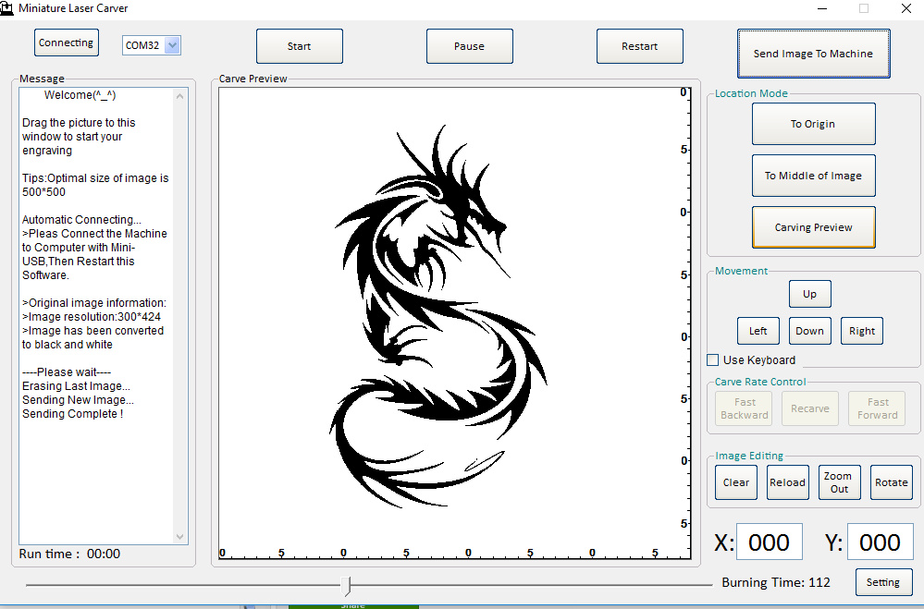Image resolution: width=924 pixels, height=609 pixels.
Task: Click the Fast Forward button
Action: 877,408
